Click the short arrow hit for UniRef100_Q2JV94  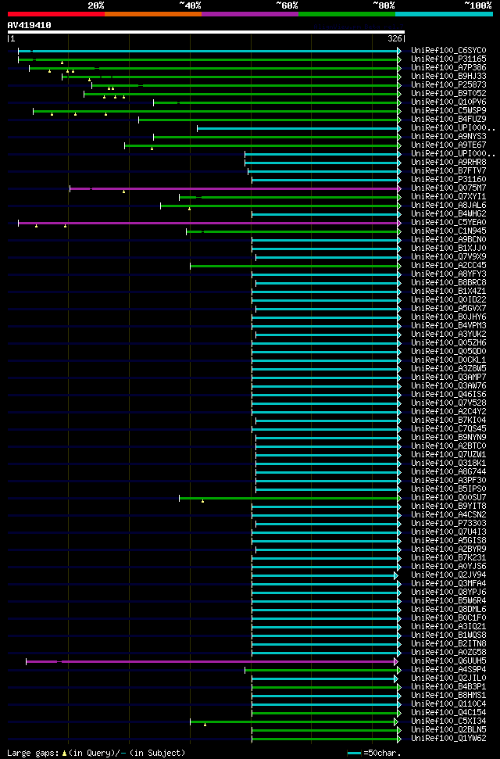click(395, 575)
